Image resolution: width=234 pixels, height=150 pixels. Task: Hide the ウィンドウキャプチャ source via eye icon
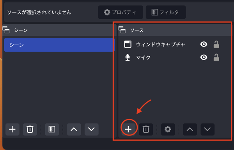tap(204, 44)
